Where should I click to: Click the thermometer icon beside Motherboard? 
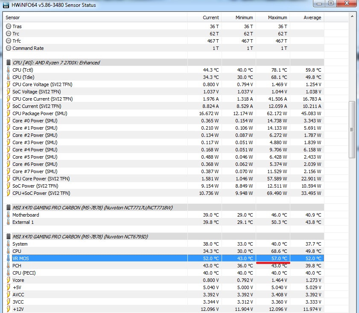coord(9,215)
